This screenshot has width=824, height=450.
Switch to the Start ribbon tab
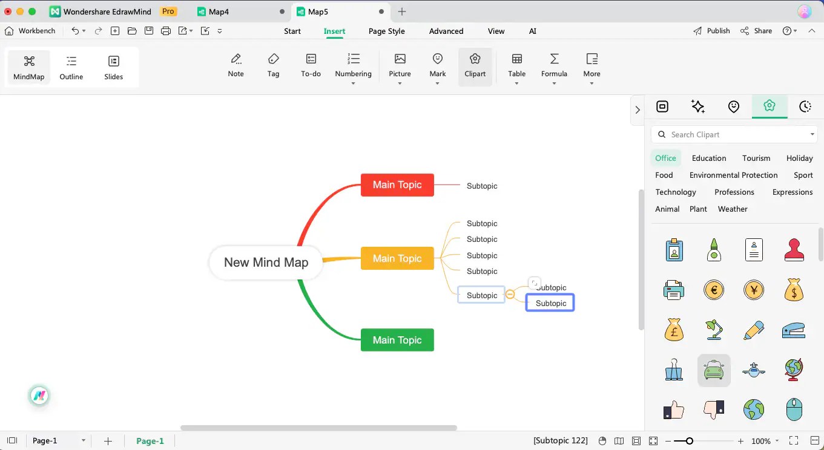point(292,31)
